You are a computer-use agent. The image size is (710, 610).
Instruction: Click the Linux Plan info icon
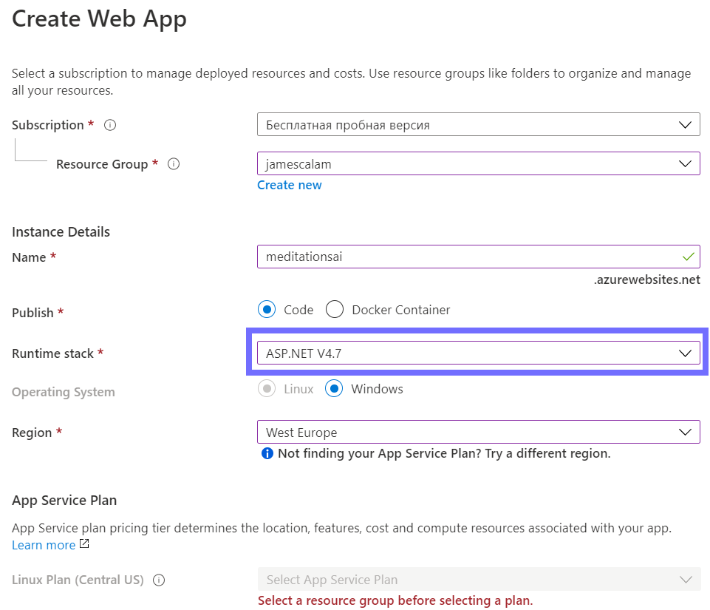pyautogui.click(x=159, y=580)
